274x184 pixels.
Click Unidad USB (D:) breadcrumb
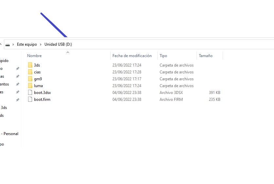(58, 44)
